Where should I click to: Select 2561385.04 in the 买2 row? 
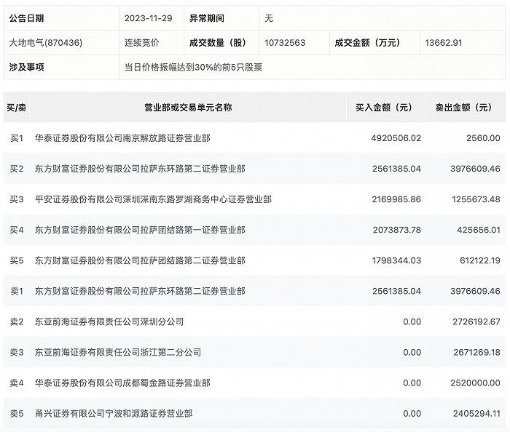[397, 169]
